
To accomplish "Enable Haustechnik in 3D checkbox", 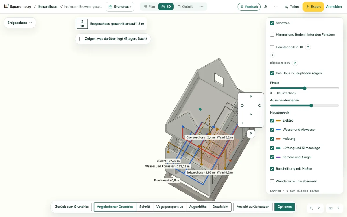I will pos(272,47).
